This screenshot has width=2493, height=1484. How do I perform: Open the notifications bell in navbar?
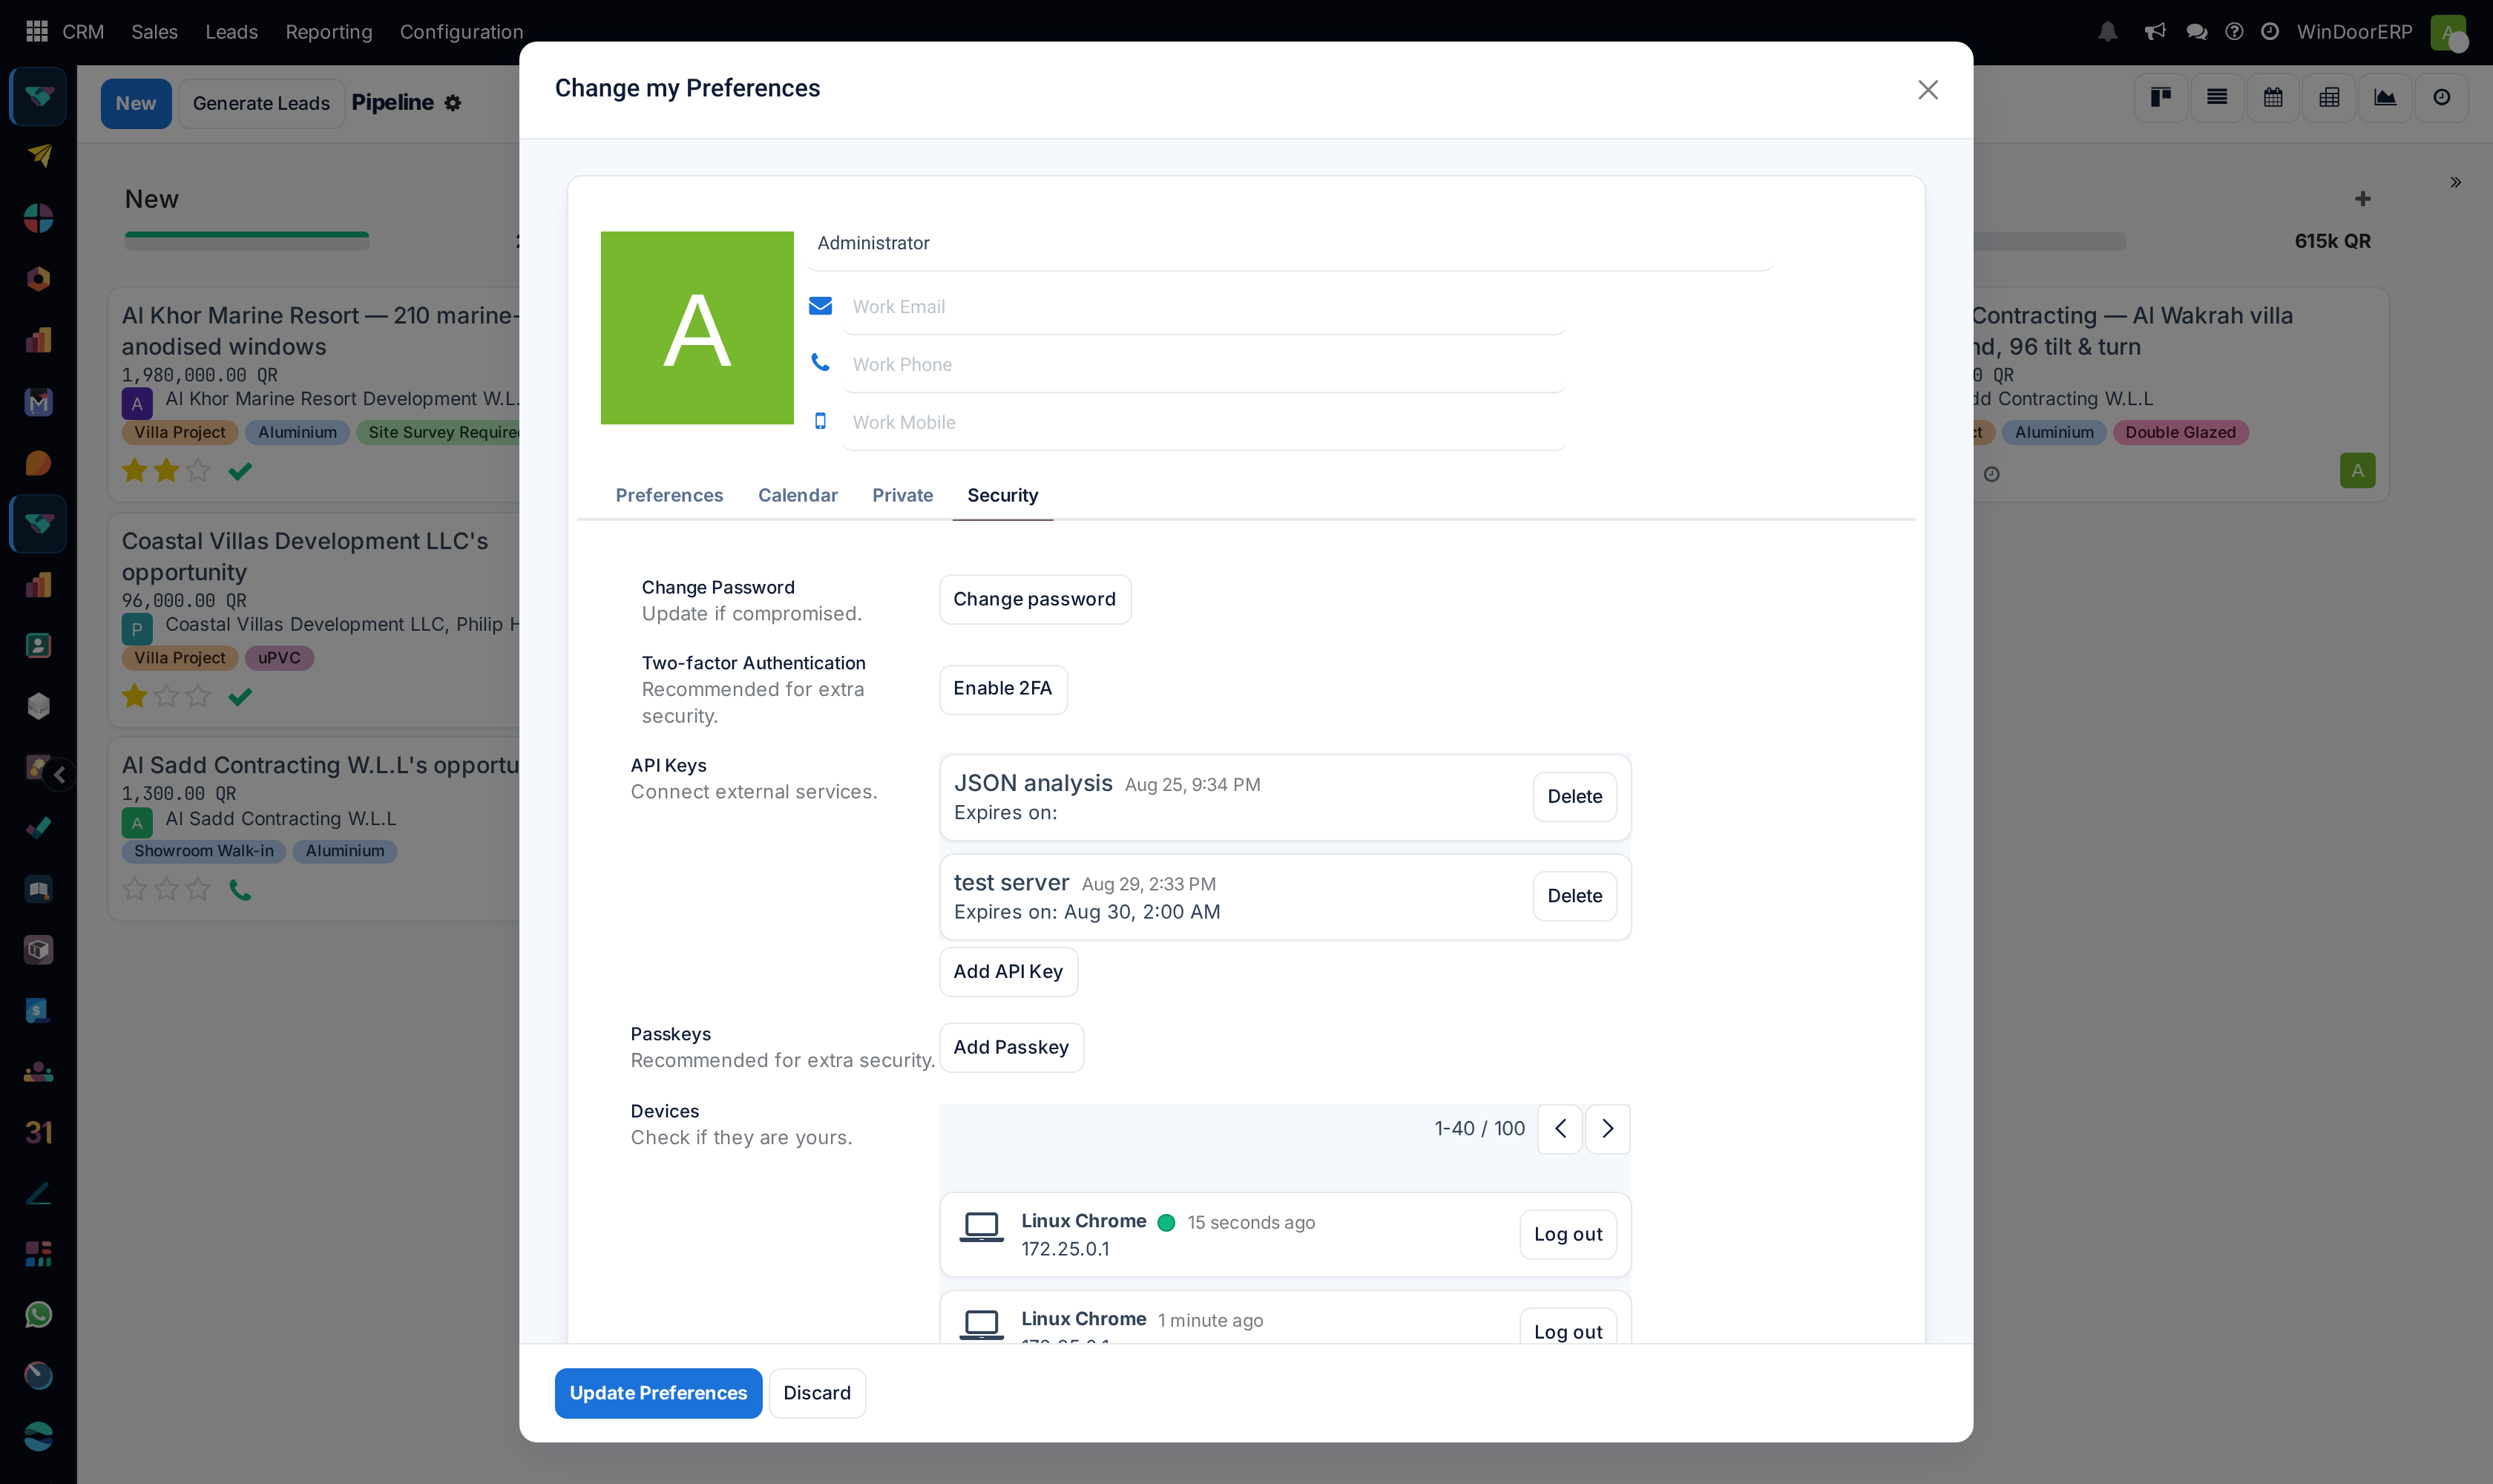[x=2107, y=31]
